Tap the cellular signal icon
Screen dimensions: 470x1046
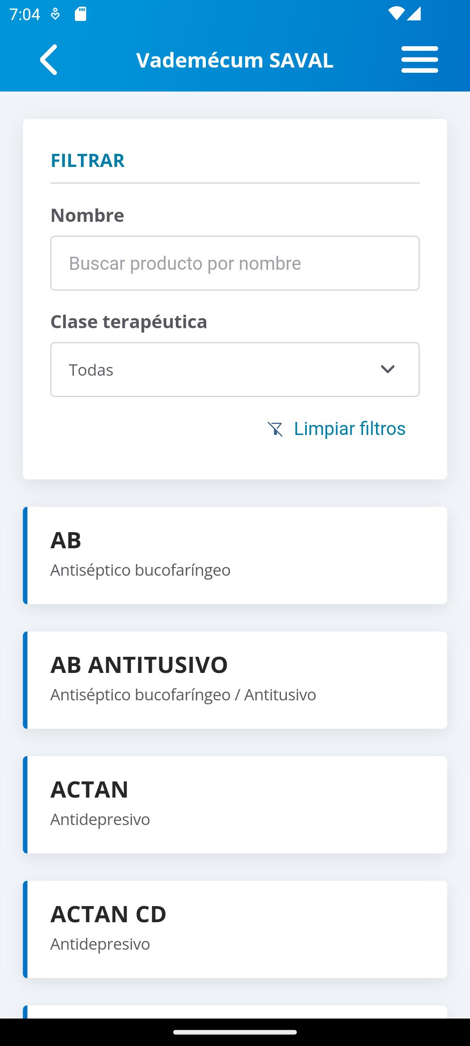tap(414, 14)
